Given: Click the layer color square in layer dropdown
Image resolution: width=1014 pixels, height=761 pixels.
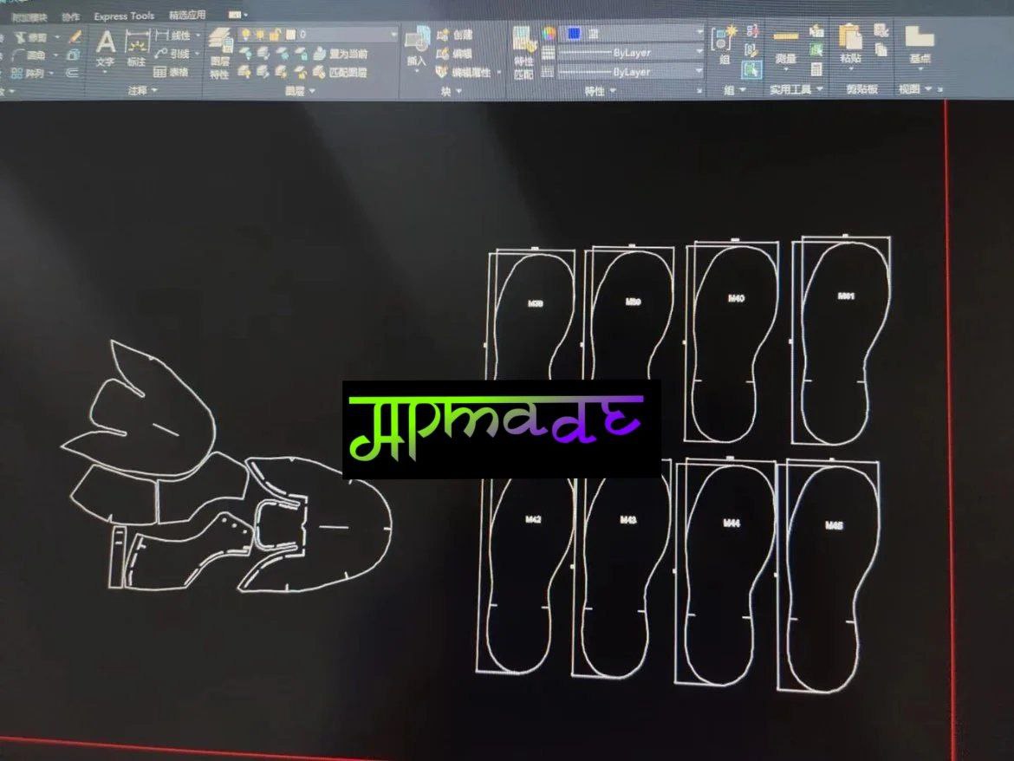Looking at the screenshot, I should [x=290, y=35].
